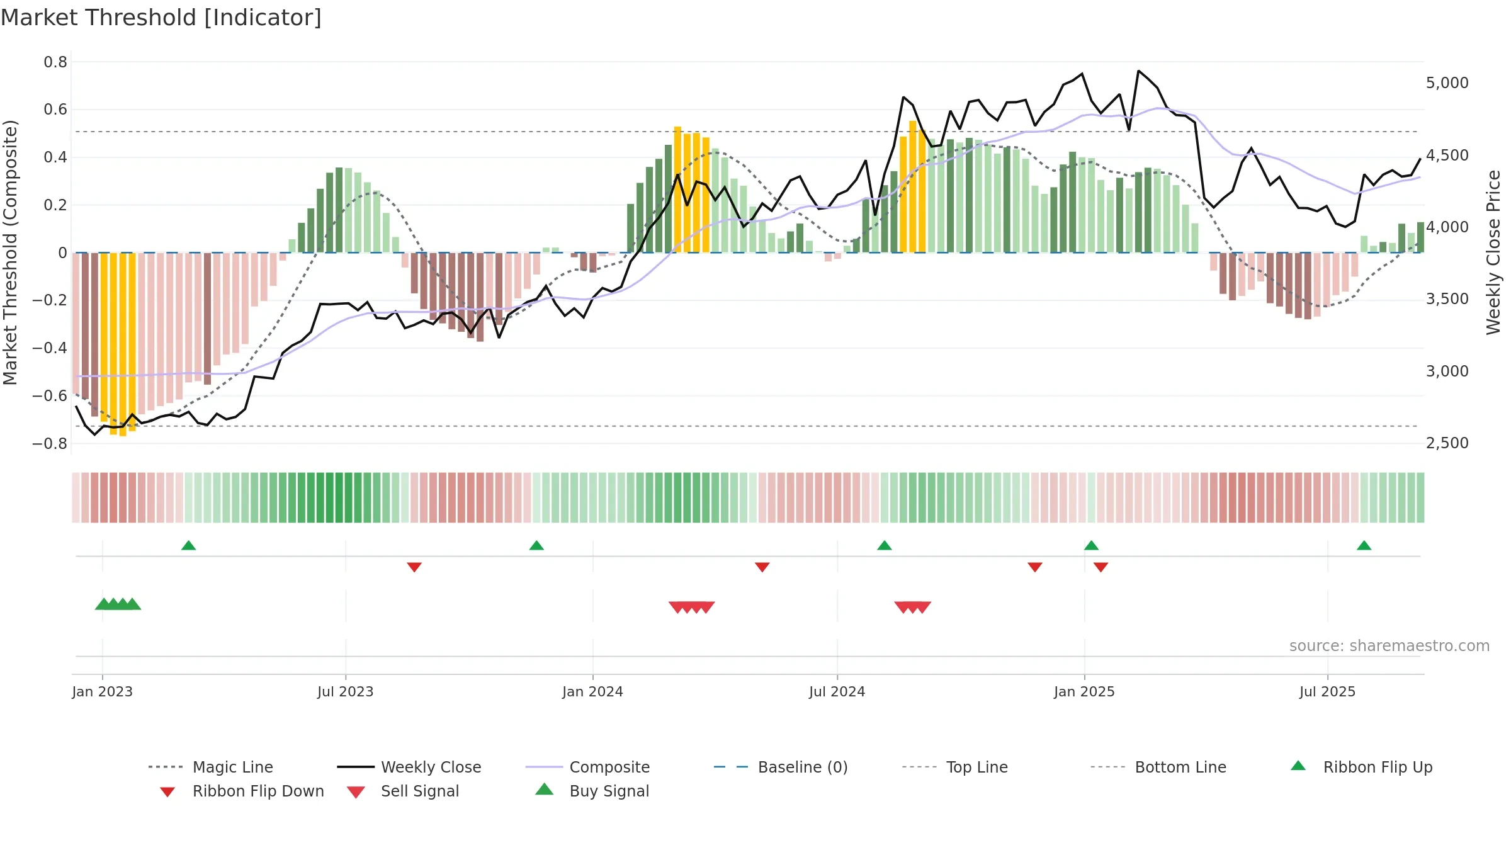The image size is (1511, 850).
Task: Click the −0.6 composite axis label
Action: (50, 396)
